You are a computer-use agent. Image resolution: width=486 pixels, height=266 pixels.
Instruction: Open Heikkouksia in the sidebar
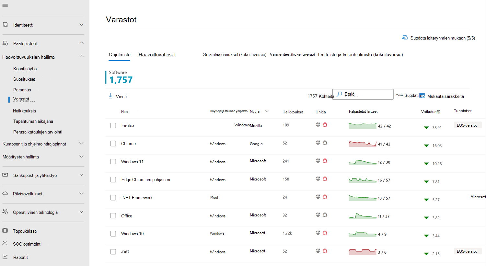click(x=24, y=111)
